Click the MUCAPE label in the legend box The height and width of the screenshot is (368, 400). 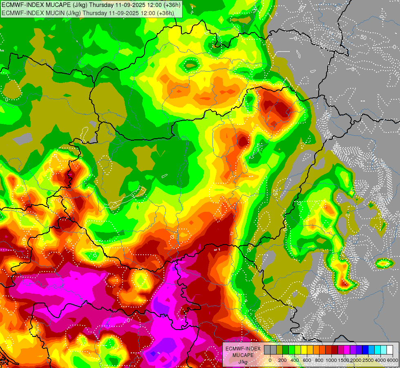[243, 355]
